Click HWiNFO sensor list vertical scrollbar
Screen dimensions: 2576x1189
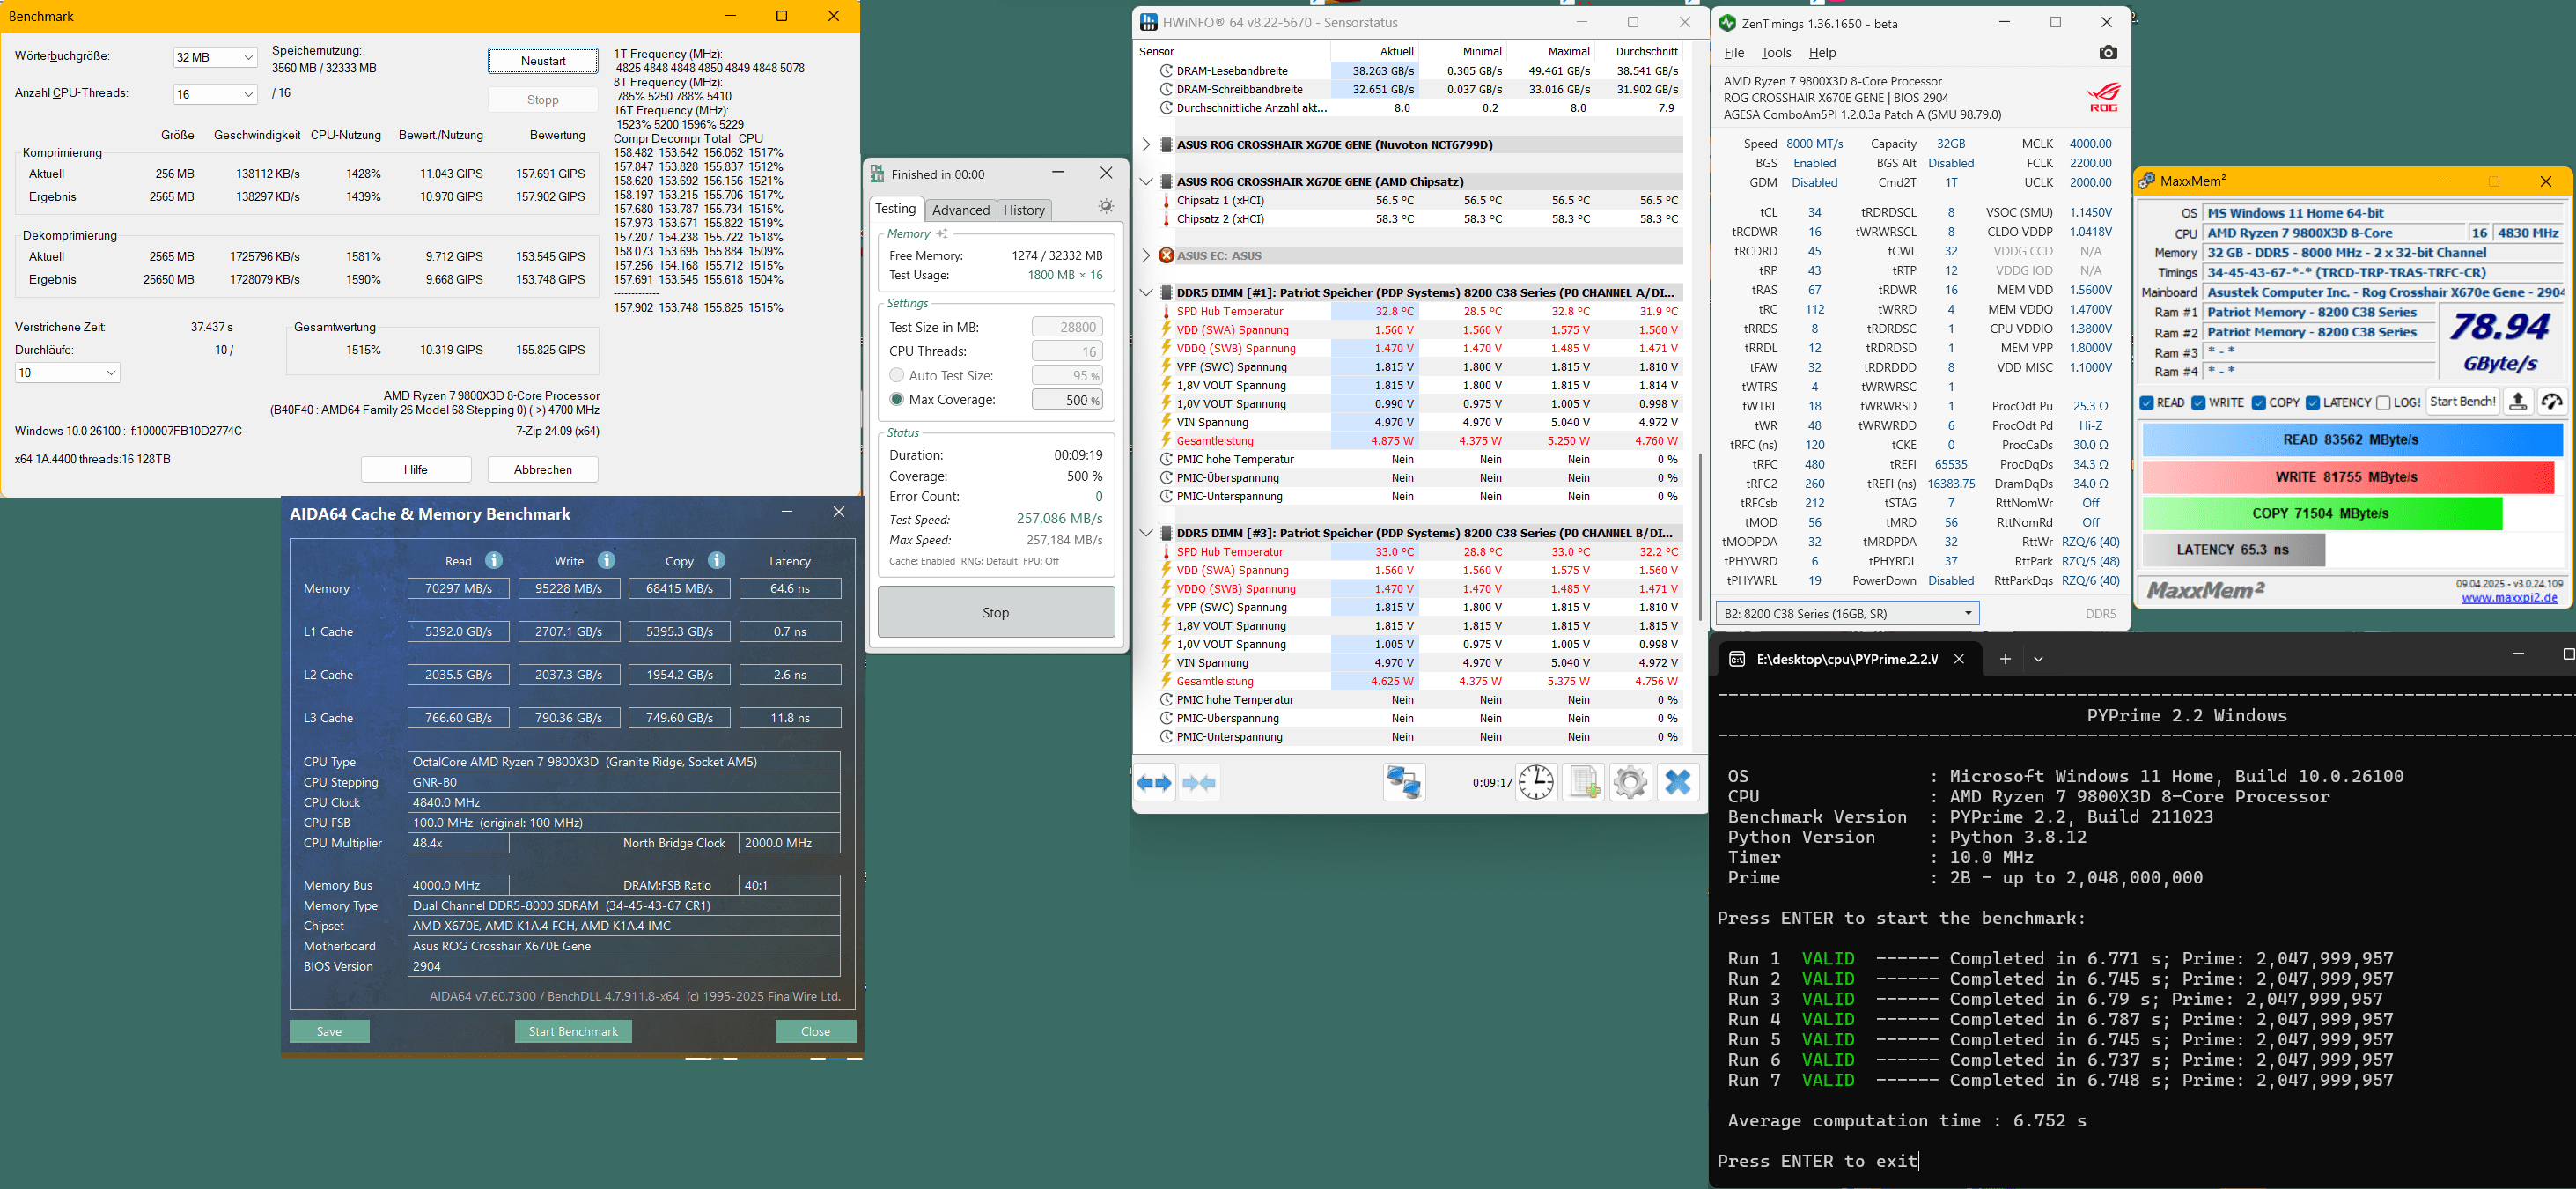tap(1700, 536)
